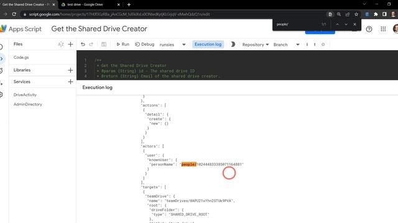Open the Google apps grid icon
398x223 pixels.
[383, 29]
